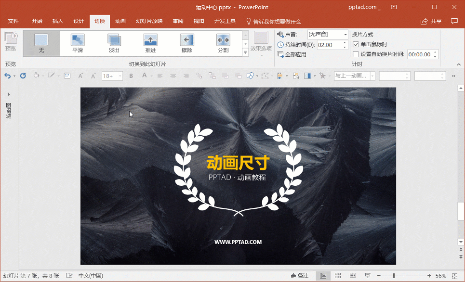The image size is (465, 282).
Task: Open the 动画 ribbon tab
Action: tap(120, 21)
